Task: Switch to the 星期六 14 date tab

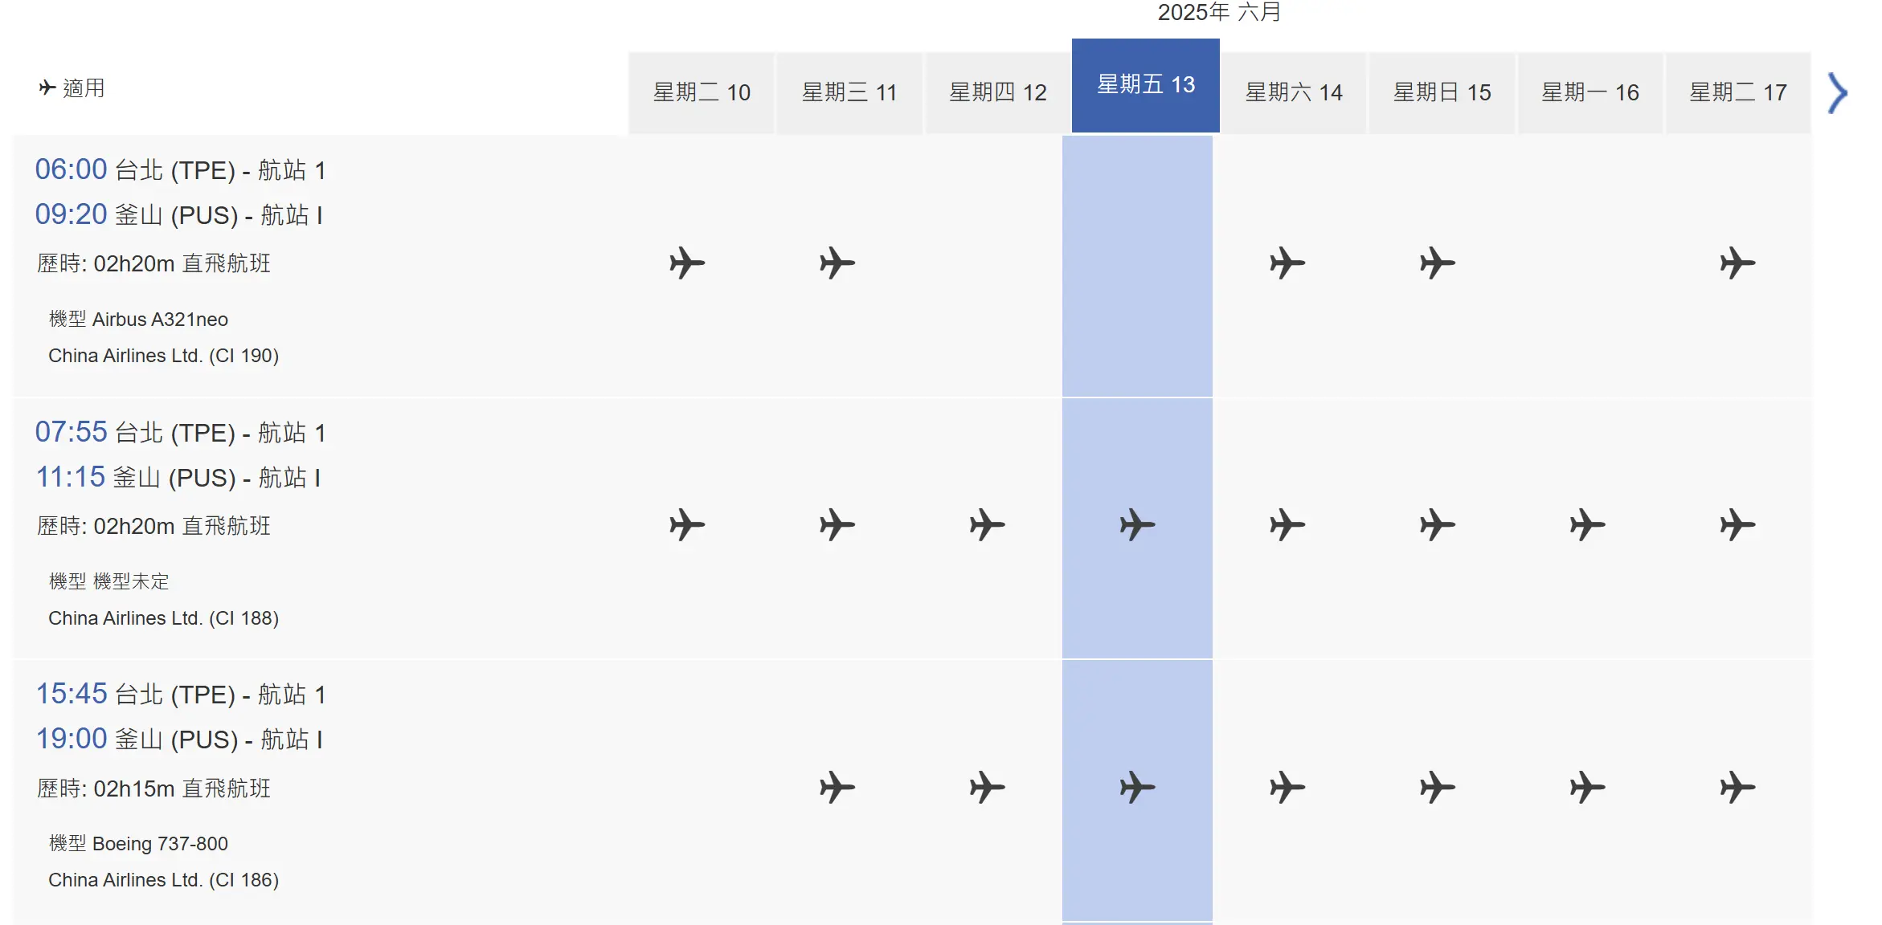Action: click(x=1294, y=93)
